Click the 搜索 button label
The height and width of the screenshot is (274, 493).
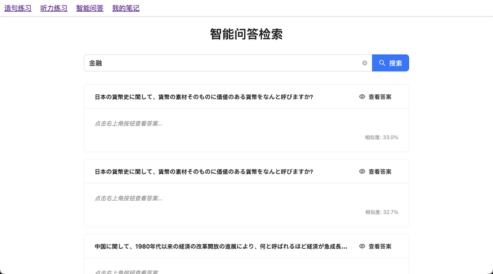[x=396, y=63]
